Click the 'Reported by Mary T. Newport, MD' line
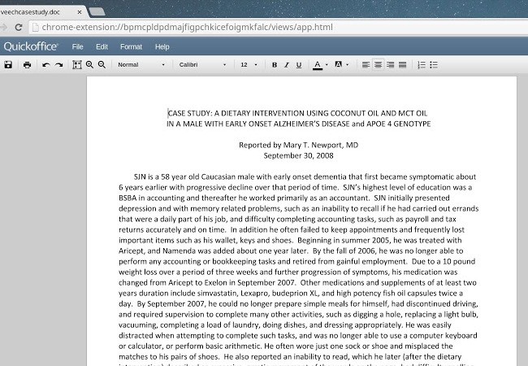The image size is (528, 366). click(x=298, y=145)
